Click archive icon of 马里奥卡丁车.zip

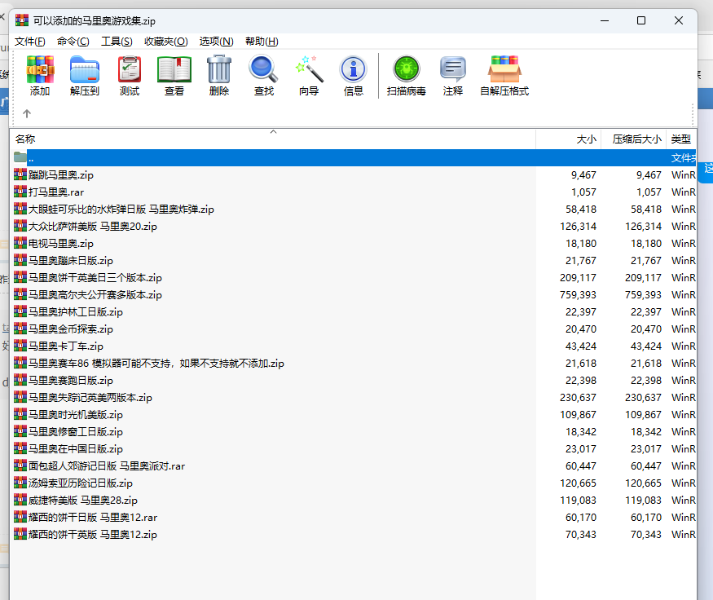click(x=20, y=346)
